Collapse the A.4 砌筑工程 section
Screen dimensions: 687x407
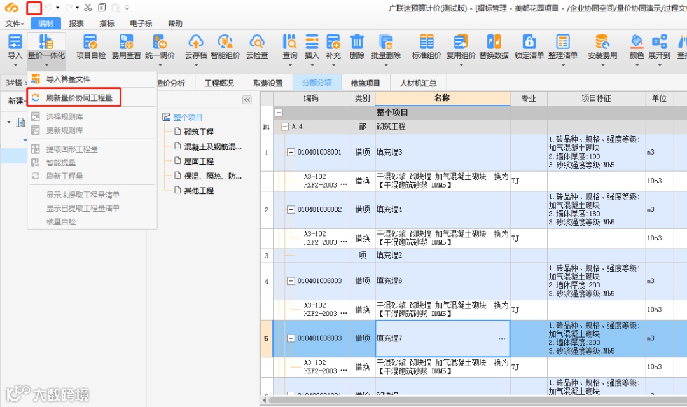click(285, 127)
